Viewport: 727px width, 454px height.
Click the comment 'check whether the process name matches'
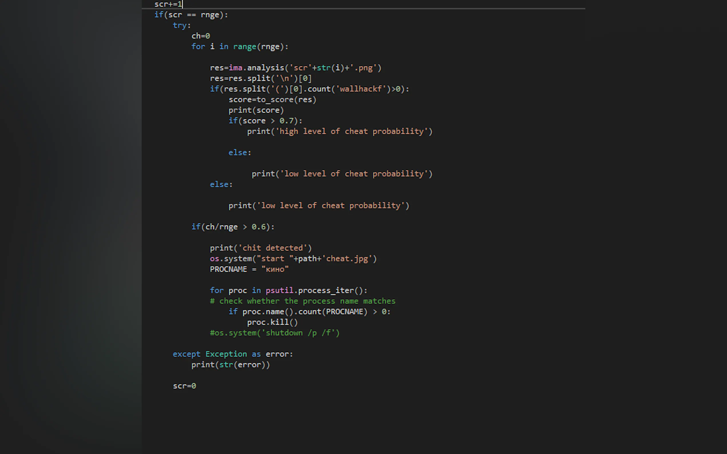coord(303,301)
